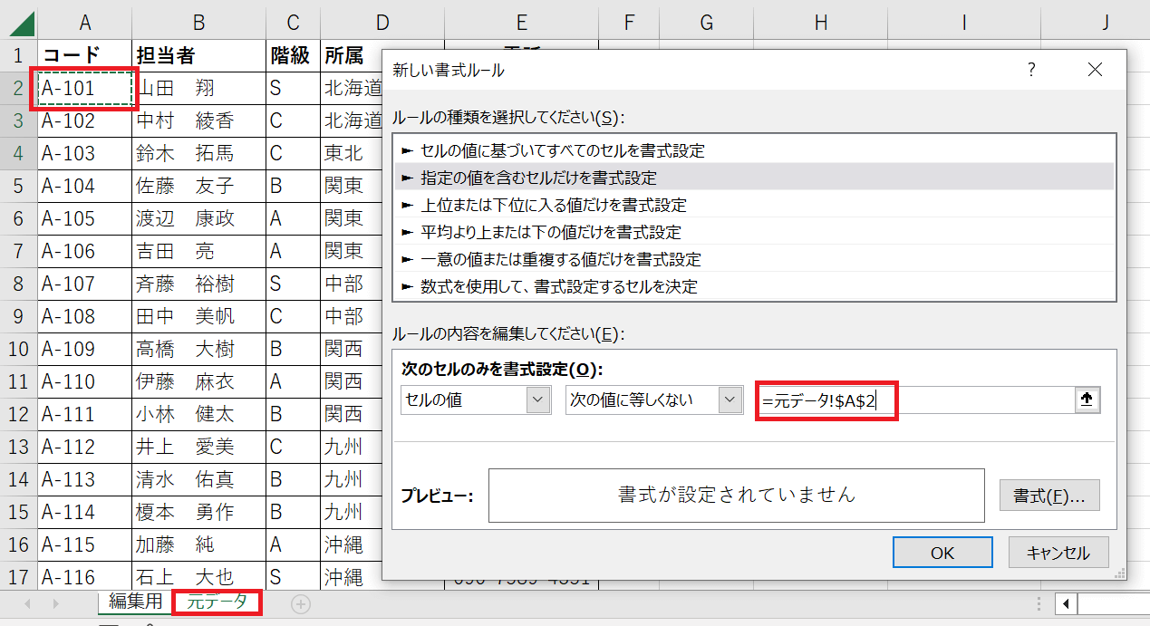The width and height of the screenshot is (1150, 626).
Task: Switch to the 編集用 sheet tab
Action: (136, 602)
